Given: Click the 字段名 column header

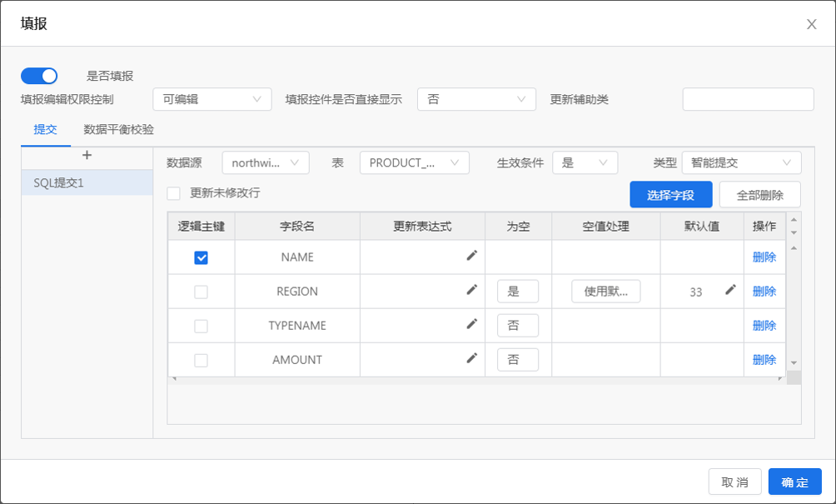Looking at the screenshot, I should [297, 226].
